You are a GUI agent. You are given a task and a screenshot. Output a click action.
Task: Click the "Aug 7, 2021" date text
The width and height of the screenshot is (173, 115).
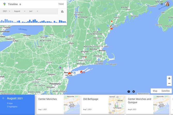pyautogui.click(x=87, y=109)
